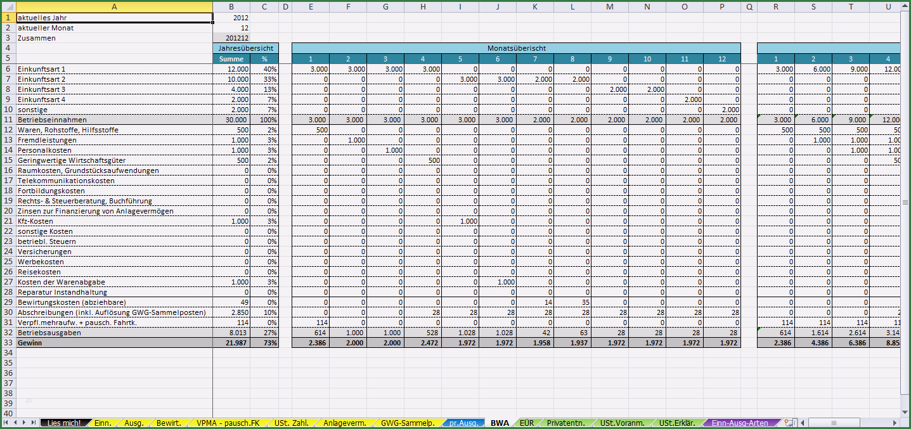Switch to the EÜR sheet tab
Screen dimensions: 911x429
pyautogui.click(x=527, y=423)
